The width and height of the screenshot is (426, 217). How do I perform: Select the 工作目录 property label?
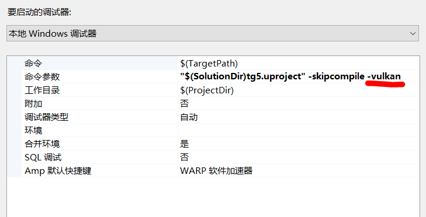click(x=42, y=90)
